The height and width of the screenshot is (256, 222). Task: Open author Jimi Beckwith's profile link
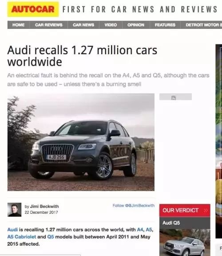pos(44,206)
